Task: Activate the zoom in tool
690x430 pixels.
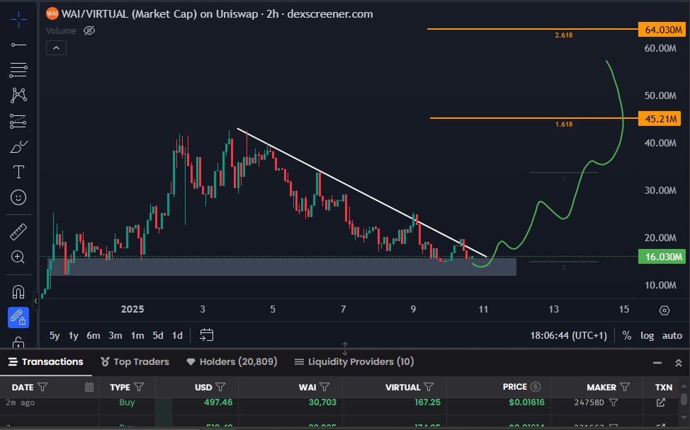Action: [x=18, y=257]
